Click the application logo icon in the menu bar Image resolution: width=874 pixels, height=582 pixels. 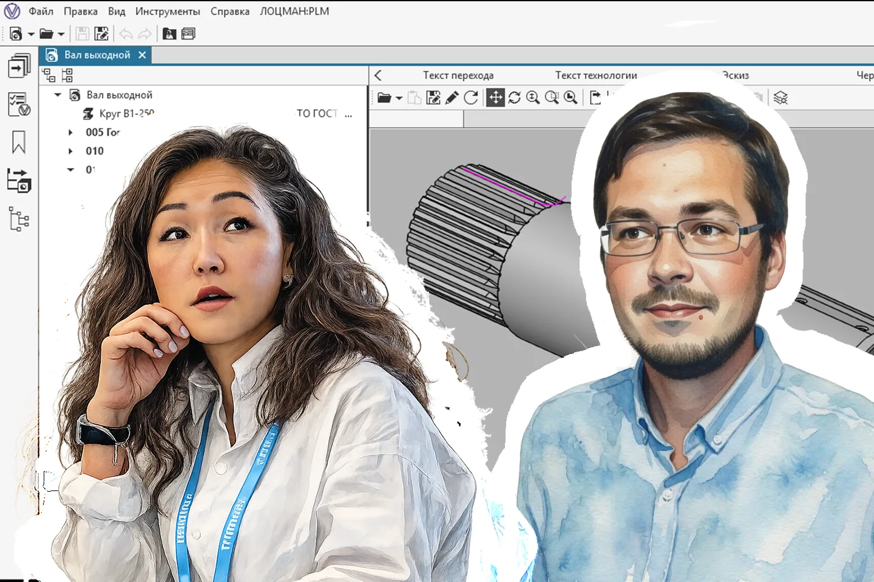(12, 11)
